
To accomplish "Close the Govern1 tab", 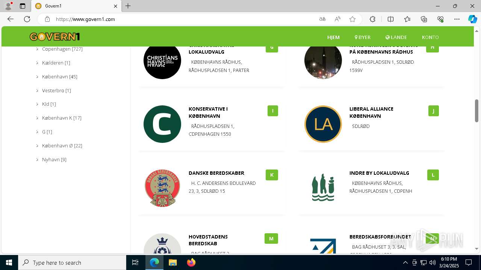I will pos(116,6).
